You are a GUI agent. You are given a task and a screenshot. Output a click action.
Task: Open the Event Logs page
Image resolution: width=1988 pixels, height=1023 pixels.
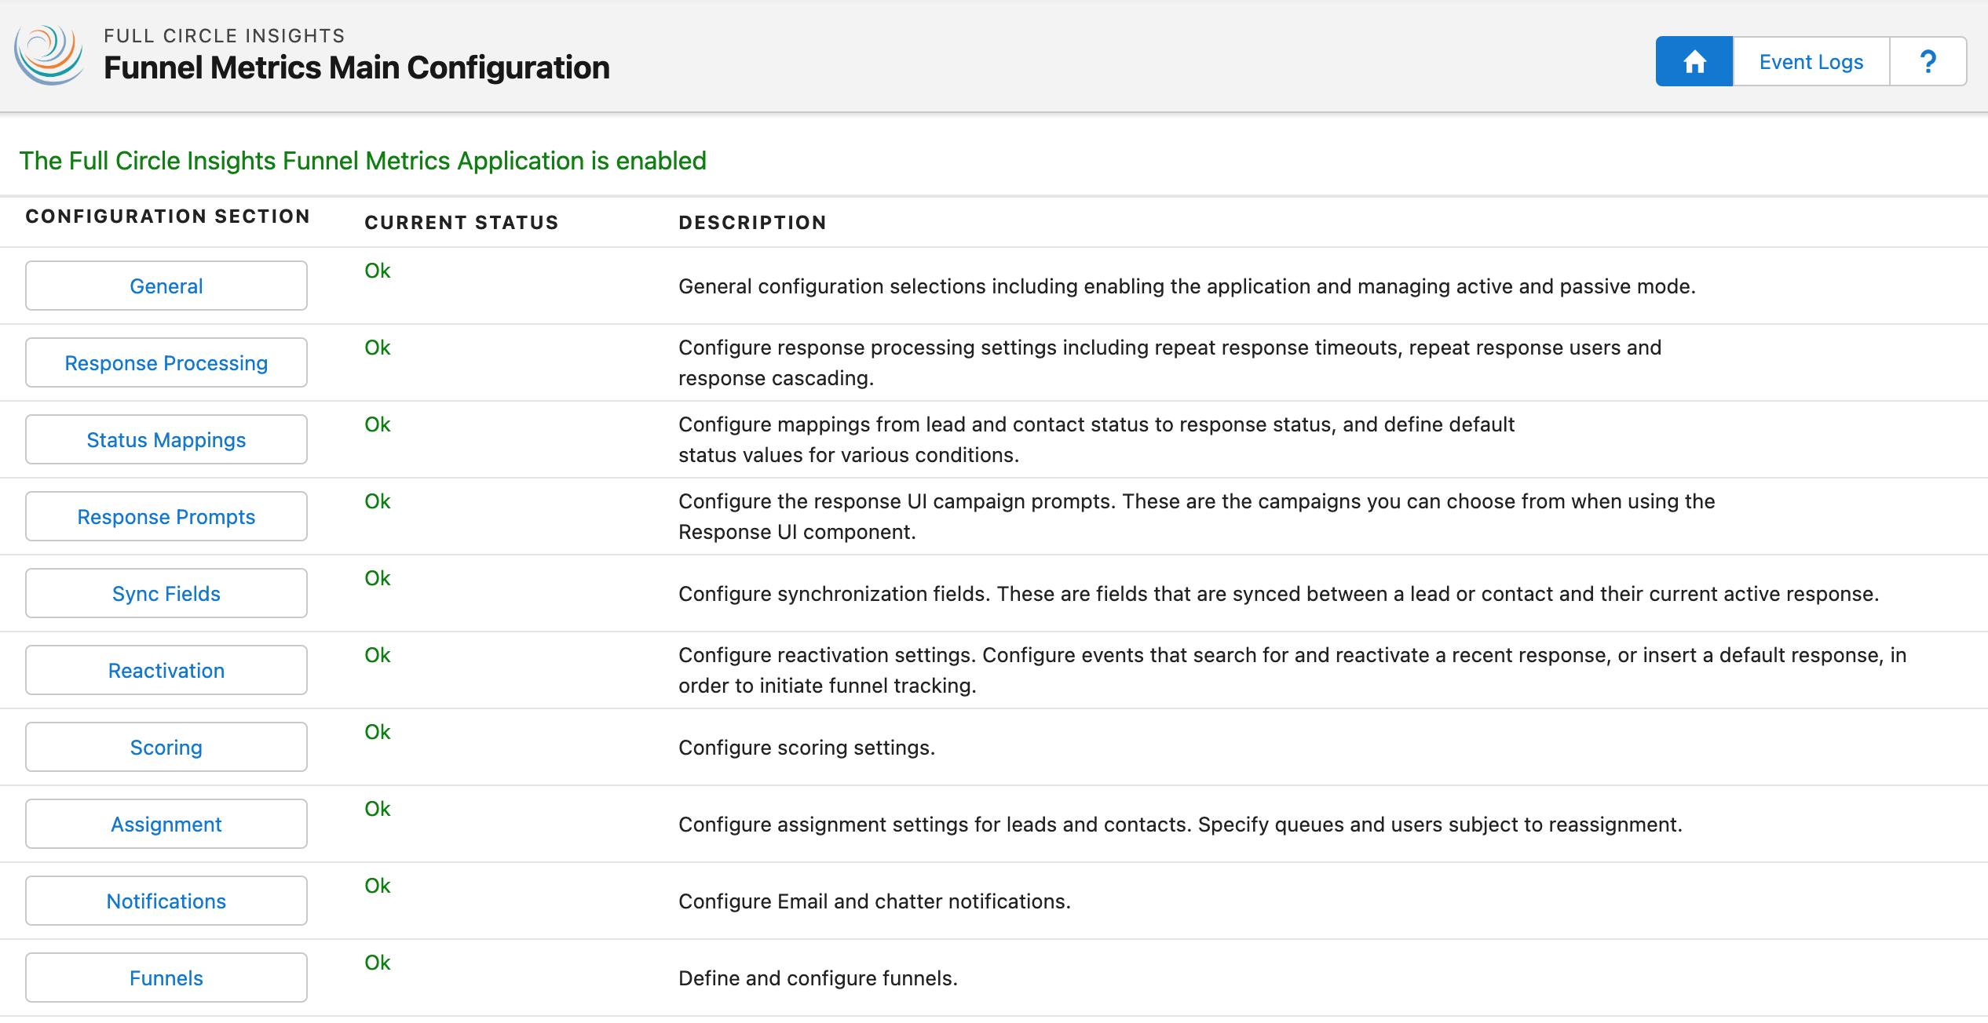(1811, 61)
